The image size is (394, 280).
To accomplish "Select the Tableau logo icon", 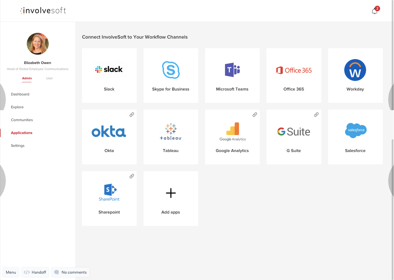I will click(x=171, y=131).
